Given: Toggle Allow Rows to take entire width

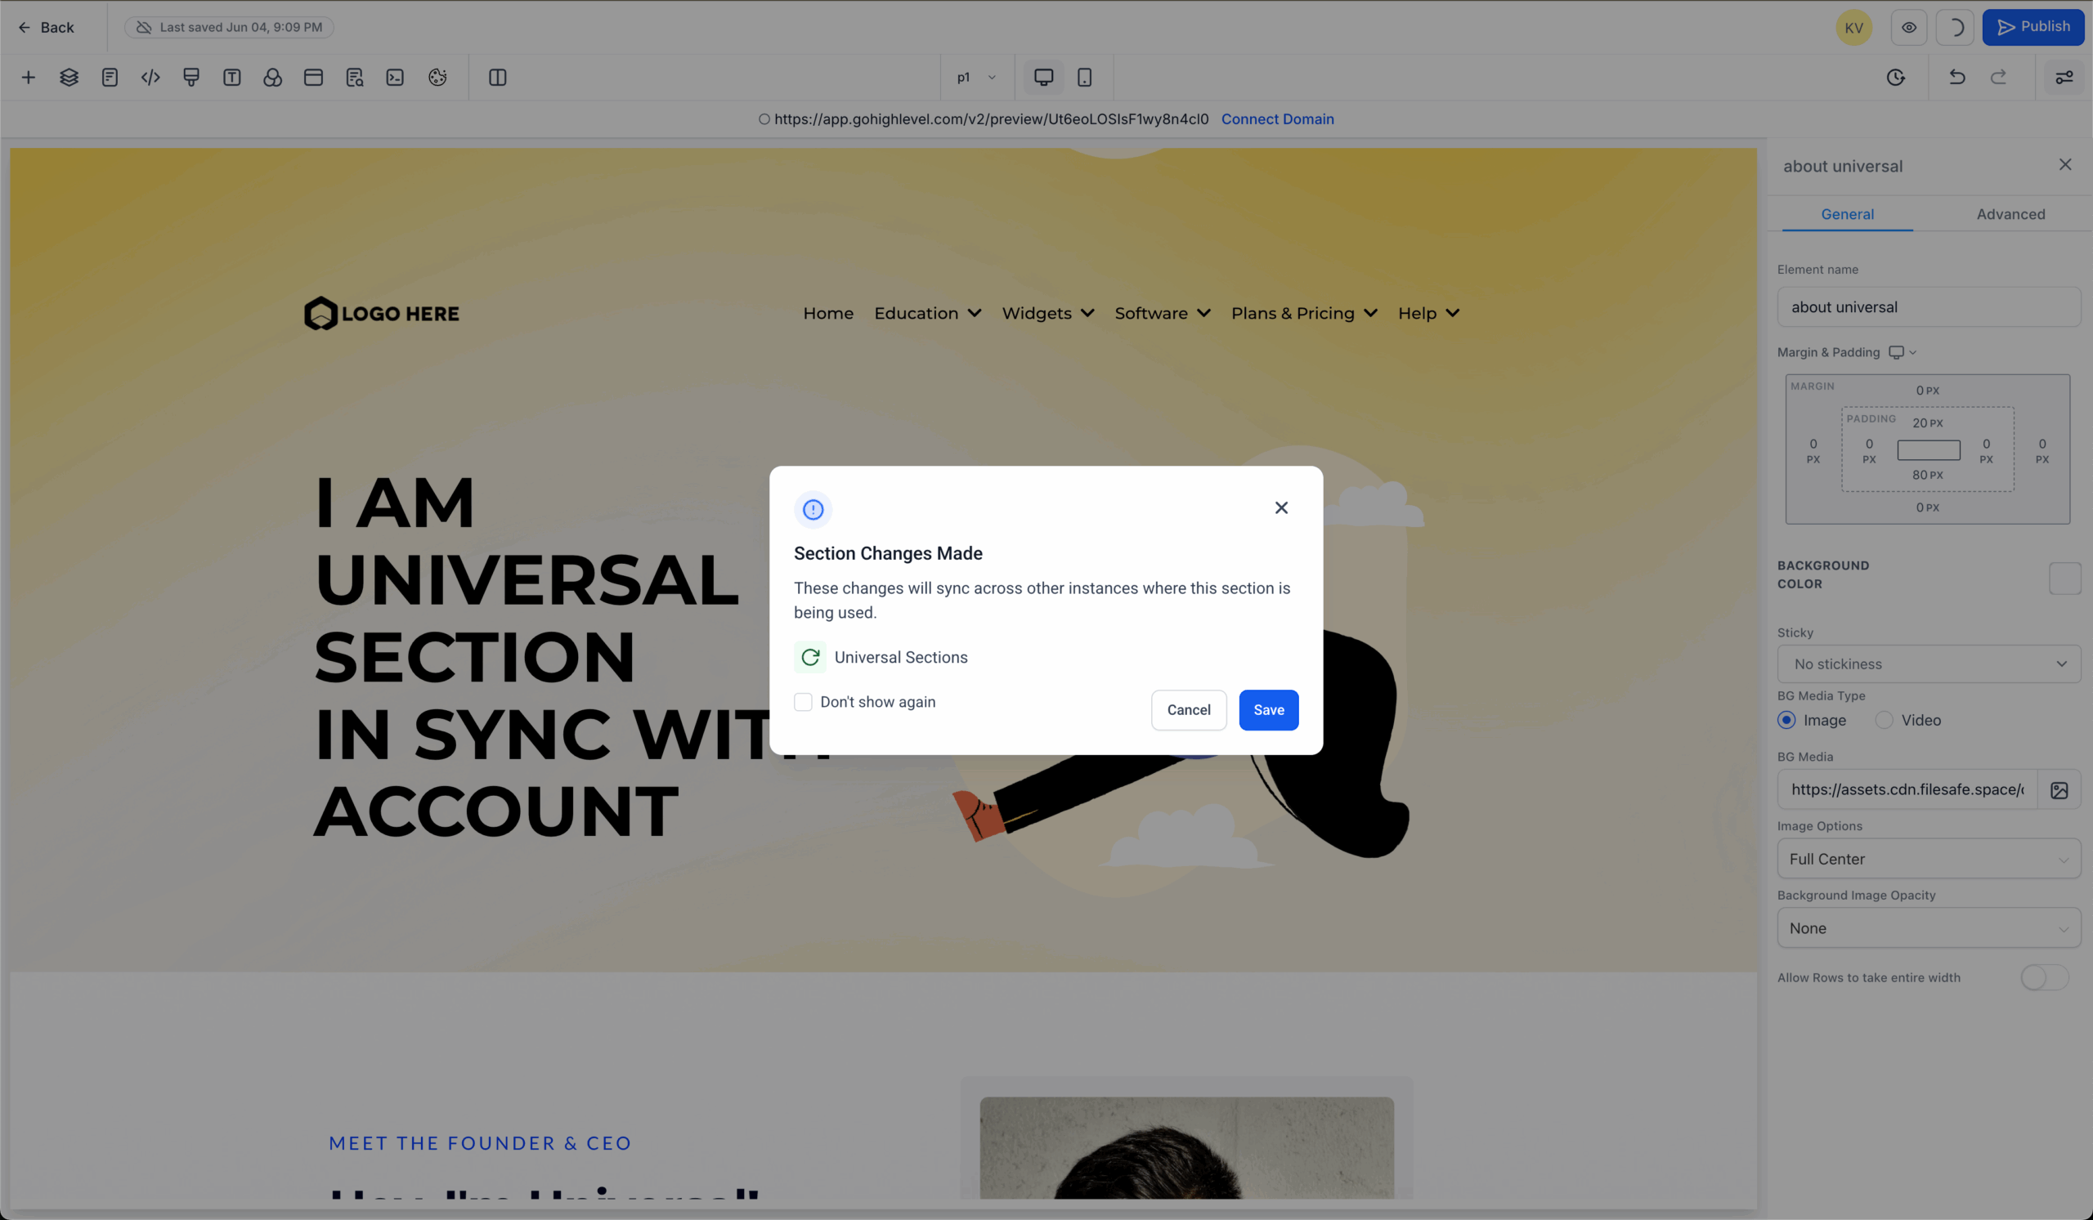Looking at the screenshot, I should [x=2044, y=977].
